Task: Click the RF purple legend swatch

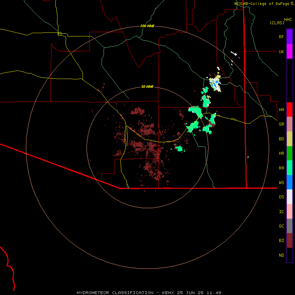Action: (289, 37)
